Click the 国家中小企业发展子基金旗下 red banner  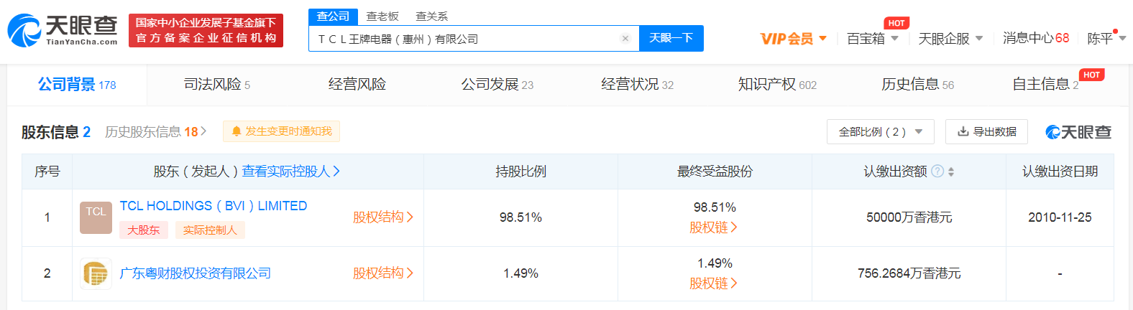click(x=206, y=30)
